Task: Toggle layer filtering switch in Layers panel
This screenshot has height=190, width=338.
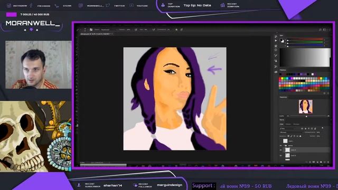Action: coord(323,128)
